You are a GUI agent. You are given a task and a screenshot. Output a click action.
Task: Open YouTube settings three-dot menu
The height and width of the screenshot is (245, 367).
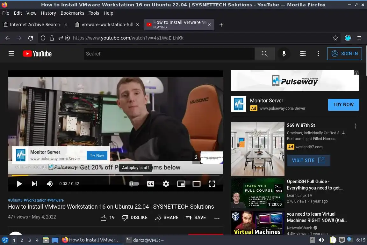tap(318, 54)
